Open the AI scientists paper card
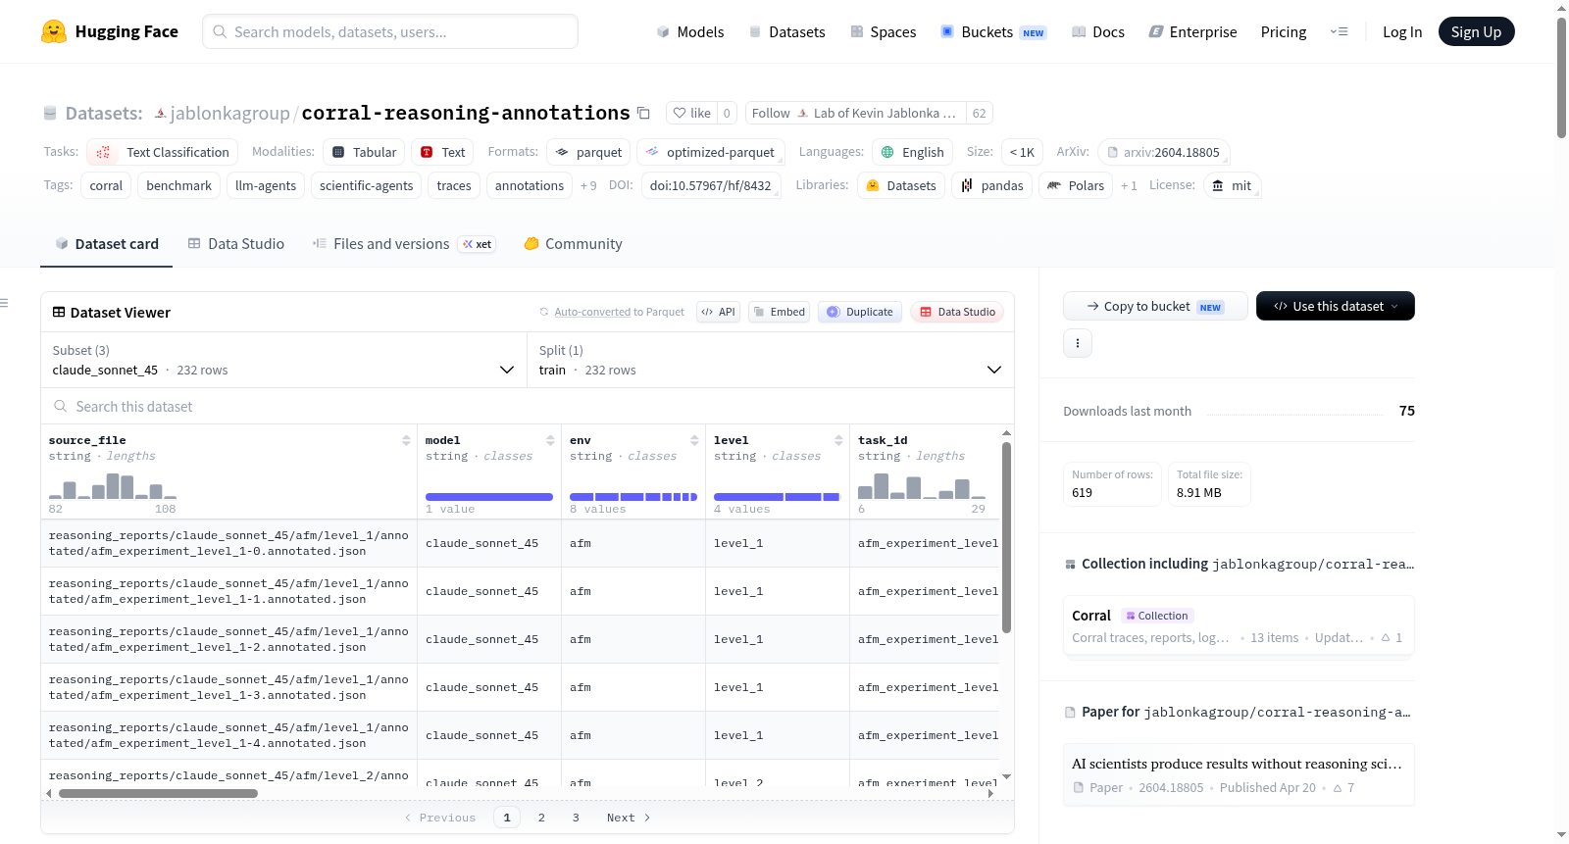This screenshot has width=1569, height=844. click(1239, 774)
